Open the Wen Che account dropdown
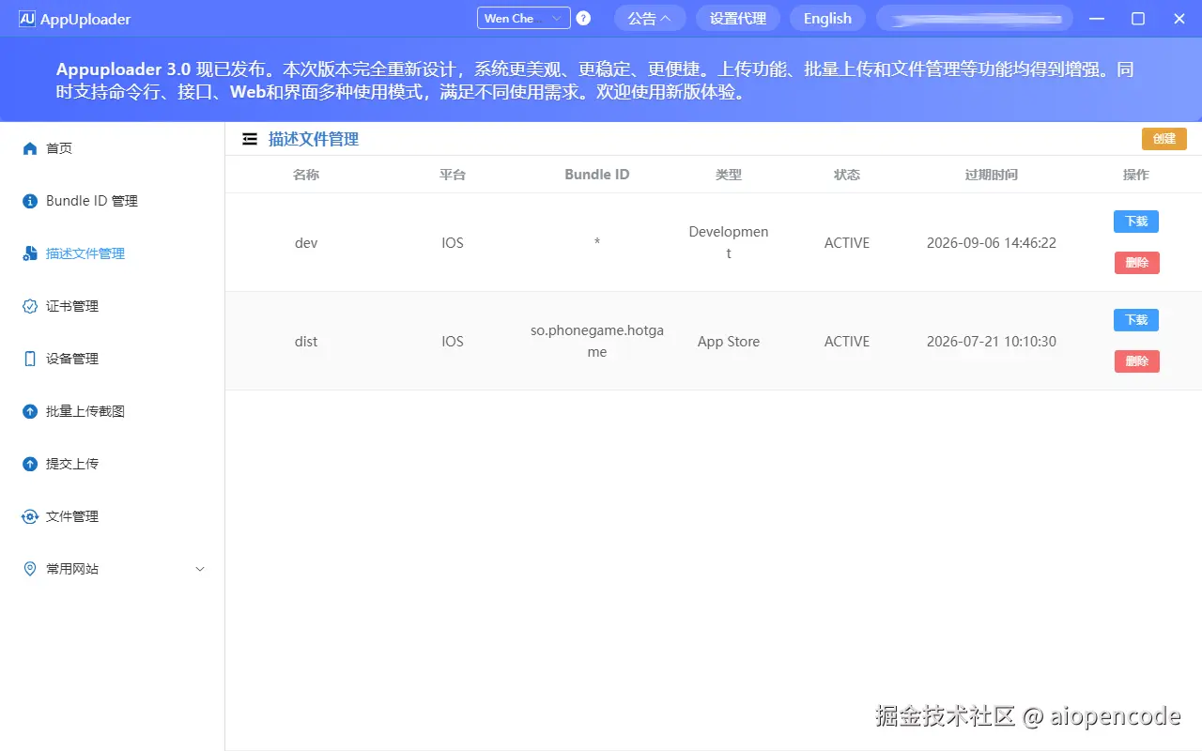This screenshot has height=751, width=1202. [x=522, y=18]
